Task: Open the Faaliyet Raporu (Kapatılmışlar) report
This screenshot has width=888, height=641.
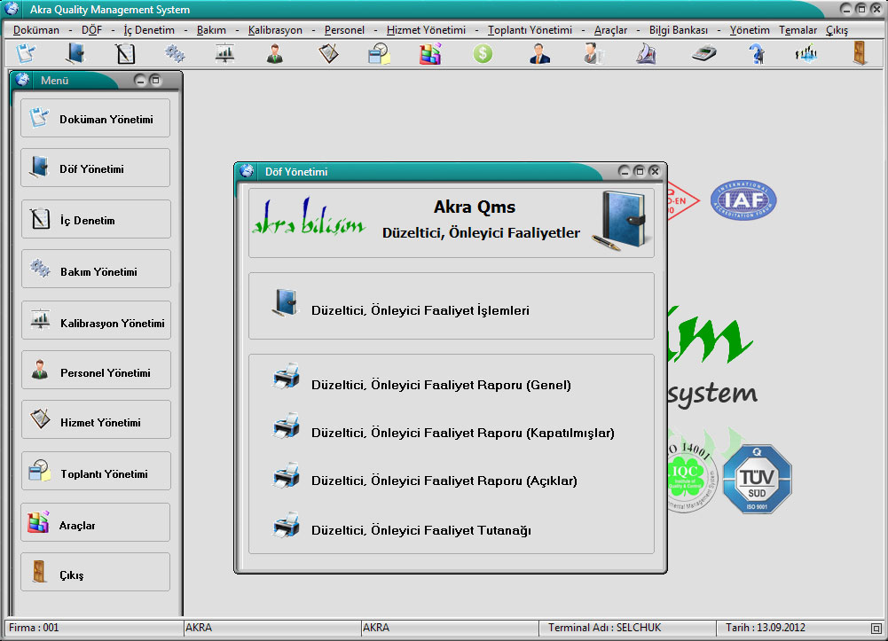Action: coord(463,433)
